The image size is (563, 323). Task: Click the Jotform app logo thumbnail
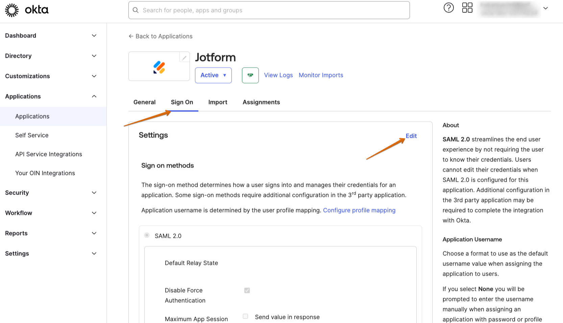(x=159, y=67)
